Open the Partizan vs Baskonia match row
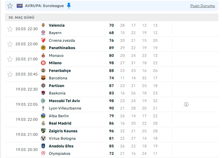Viewport: 222px width, 158px height. pyautogui.click(x=112, y=89)
